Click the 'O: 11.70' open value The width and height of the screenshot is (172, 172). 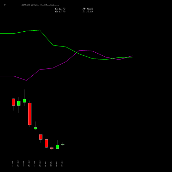(x=60, y=12)
